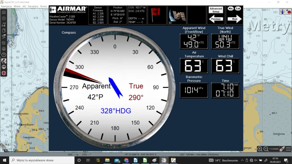Click the compass north-up icon at top right
This screenshot has height=164, width=292.
282,11
